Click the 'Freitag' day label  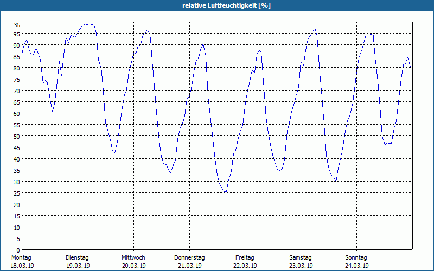point(245,258)
